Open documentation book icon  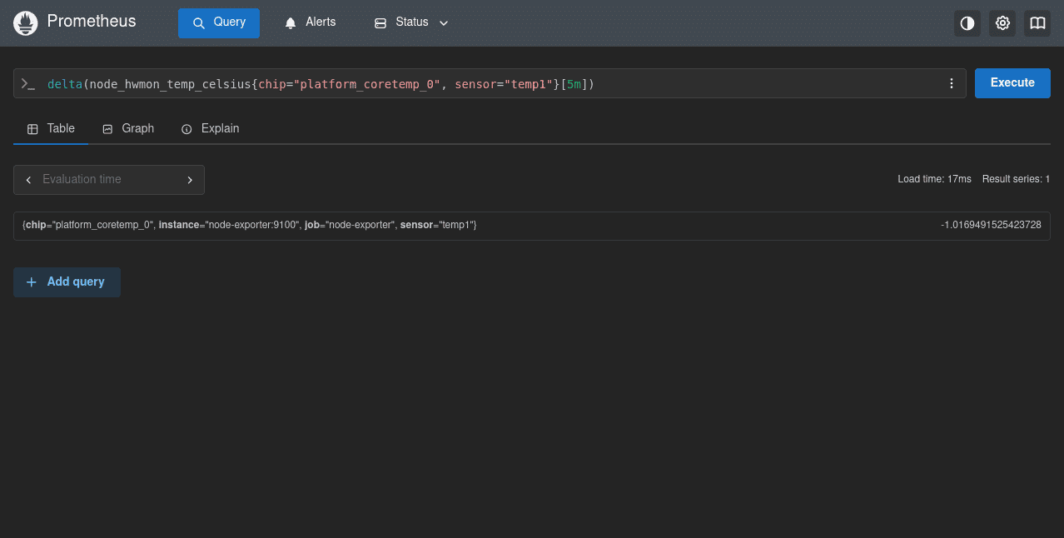1037,23
